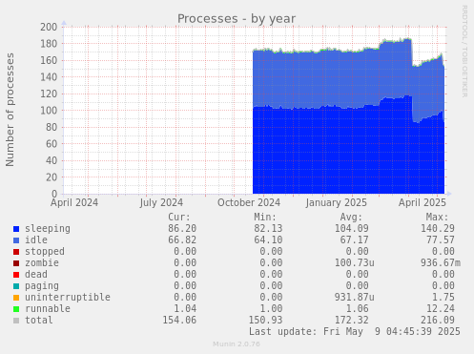Click the 'Cur:' column header
The image size is (474, 354).
(179, 218)
